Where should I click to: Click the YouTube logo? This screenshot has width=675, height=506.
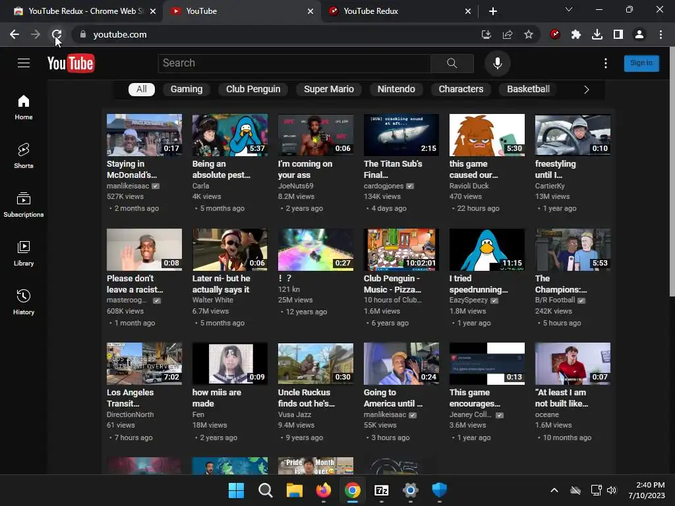point(71,64)
